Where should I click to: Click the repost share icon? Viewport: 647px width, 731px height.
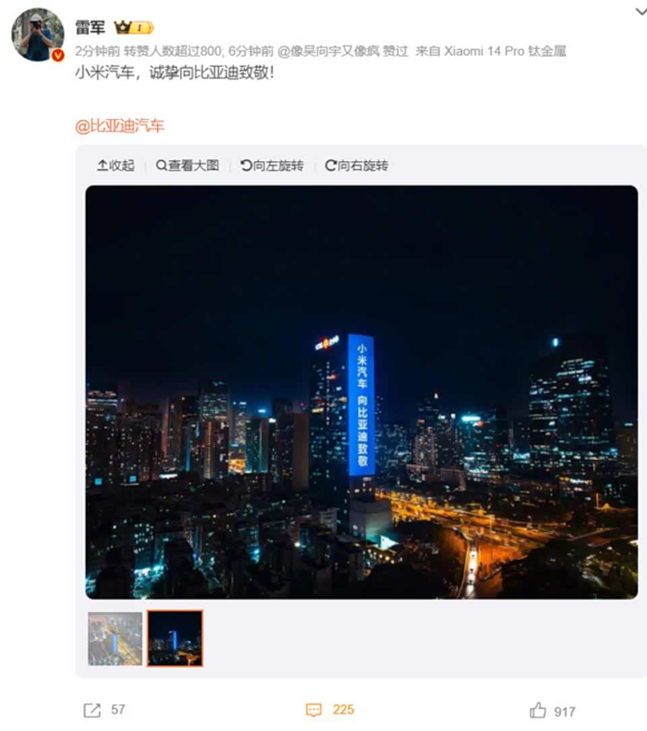(92, 710)
